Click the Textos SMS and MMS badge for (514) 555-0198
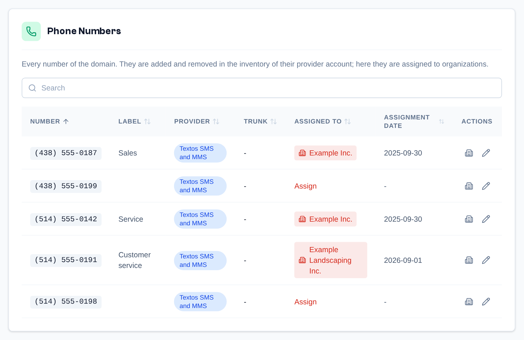The width and height of the screenshot is (524, 340). pos(200,302)
